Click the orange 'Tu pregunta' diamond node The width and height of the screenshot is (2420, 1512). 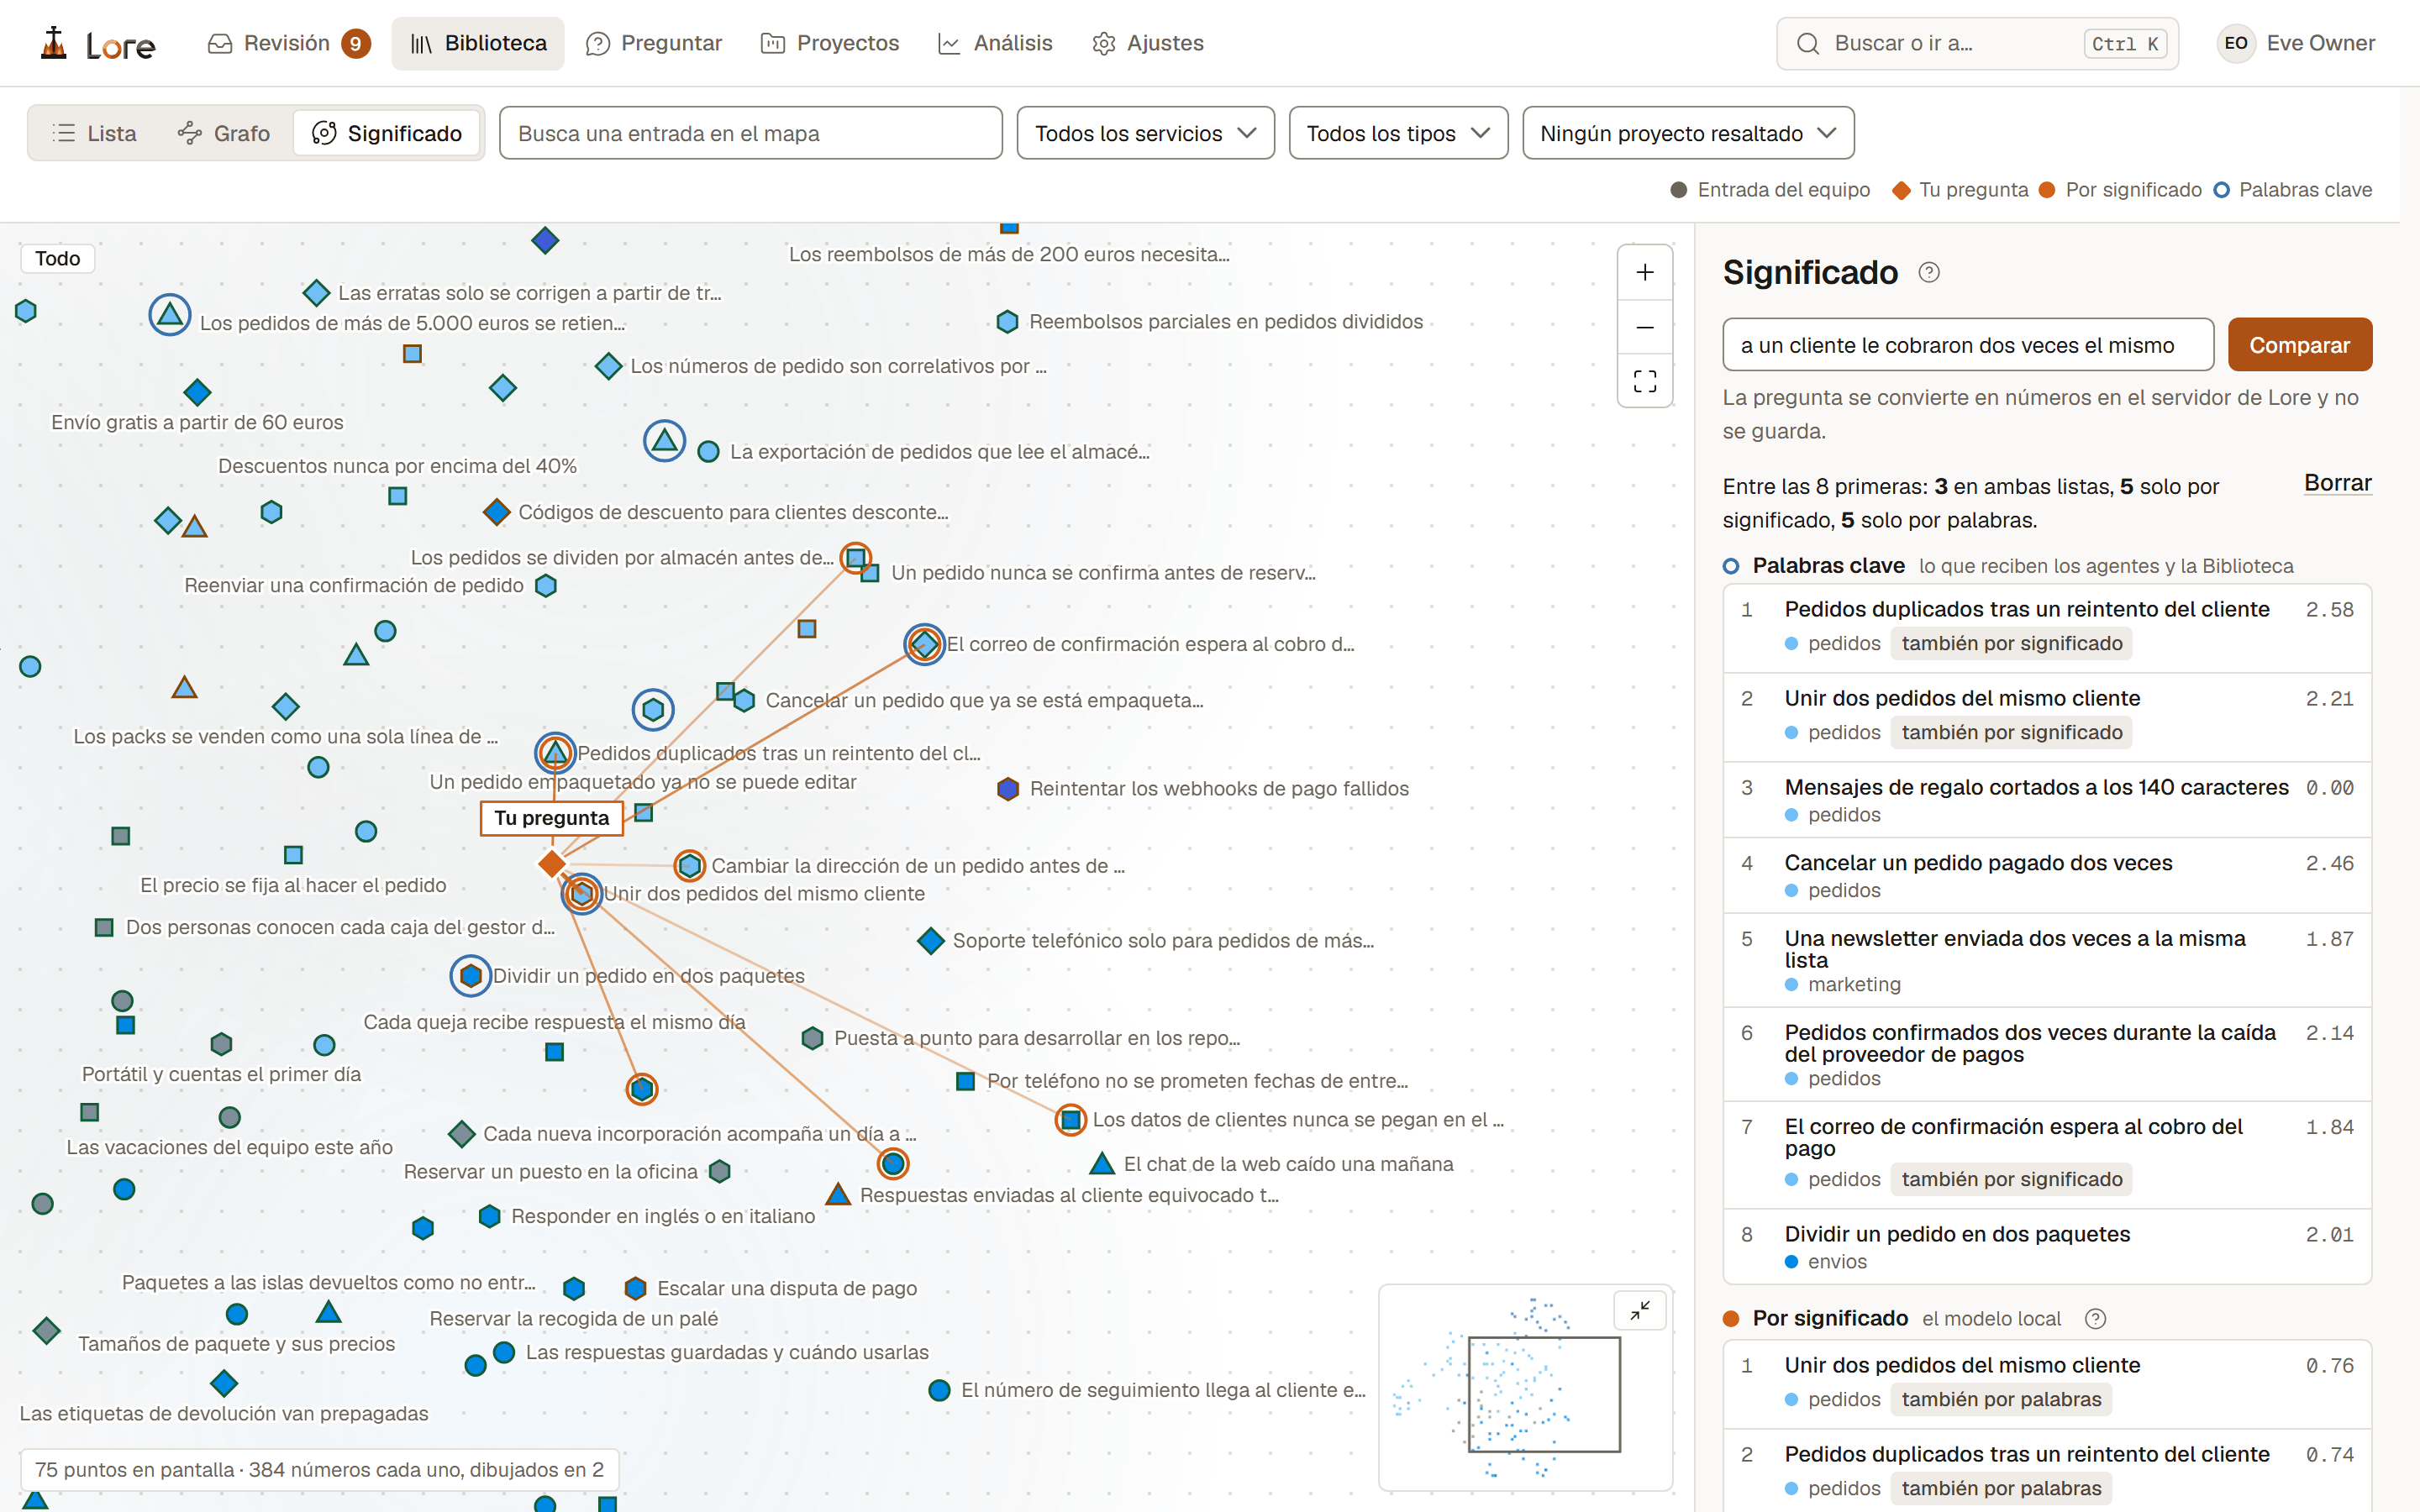pyautogui.click(x=552, y=863)
